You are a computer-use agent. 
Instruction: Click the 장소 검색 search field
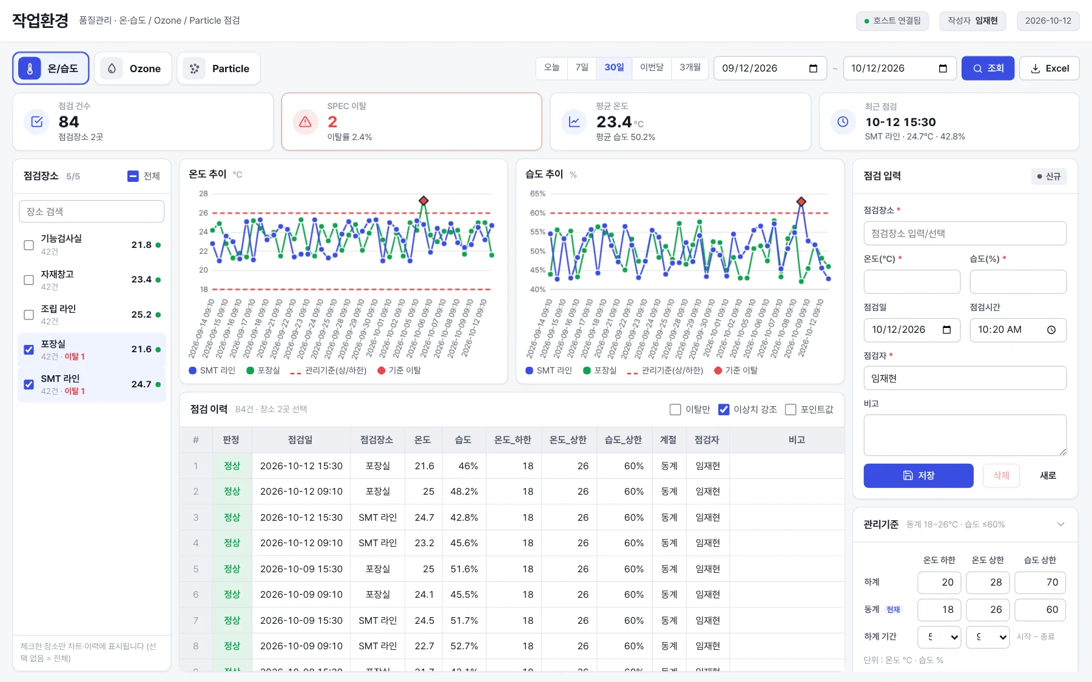pyautogui.click(x=92, y=212)
